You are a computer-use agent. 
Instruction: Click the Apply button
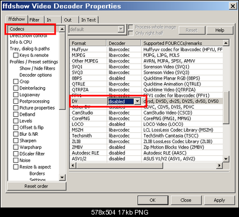click(x=219, y=200)
